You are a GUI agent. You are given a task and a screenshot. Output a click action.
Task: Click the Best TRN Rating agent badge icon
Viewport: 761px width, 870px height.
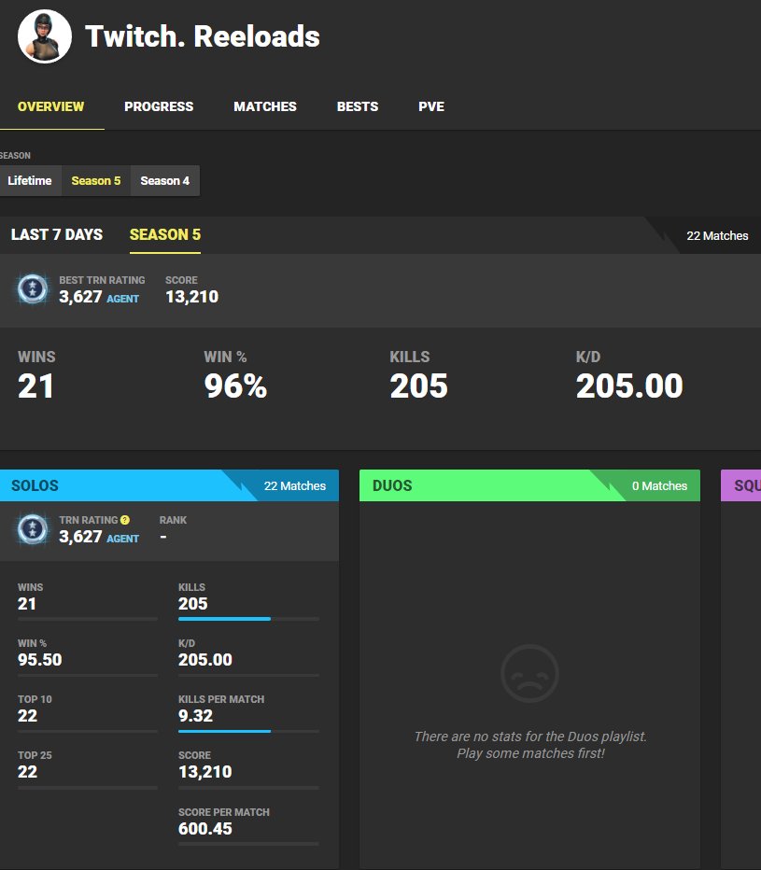(x=33, y=289)
